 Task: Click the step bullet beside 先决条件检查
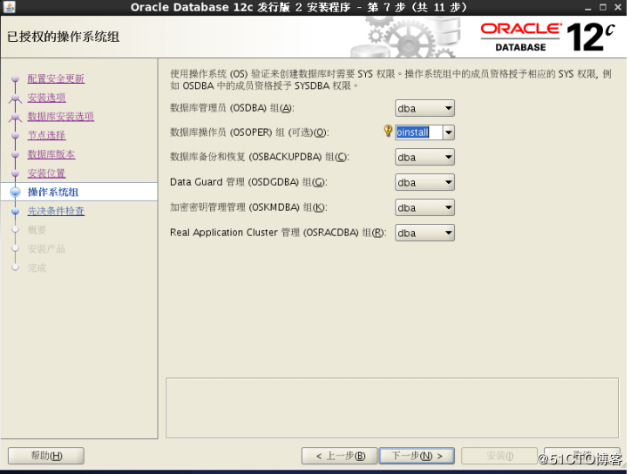[16, 211]
